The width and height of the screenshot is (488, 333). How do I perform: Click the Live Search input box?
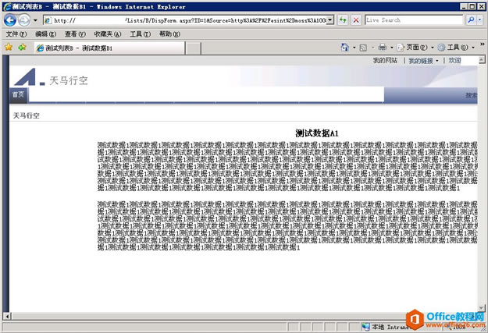click(x=414, y=20)
